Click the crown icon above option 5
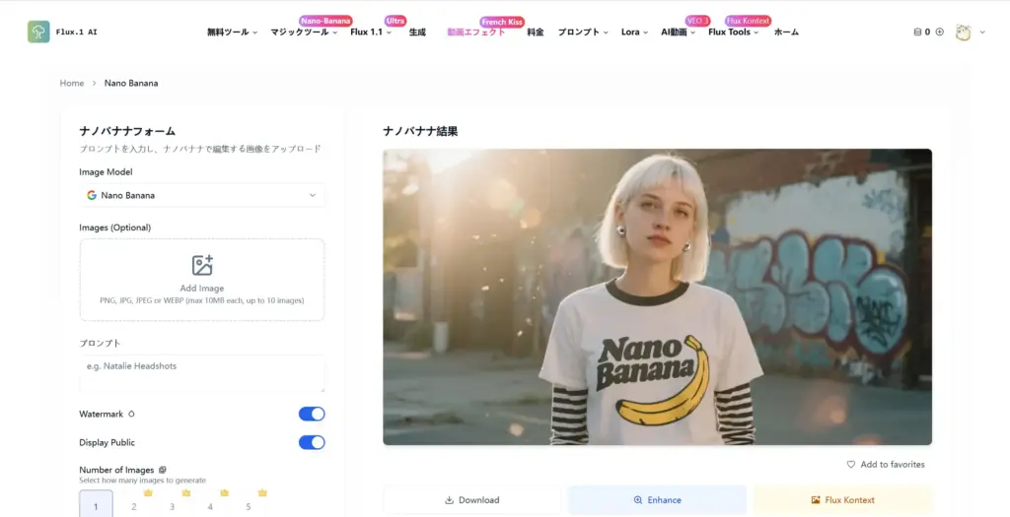The height and width of the screenshot is (517, 1010). click(262, 493)
